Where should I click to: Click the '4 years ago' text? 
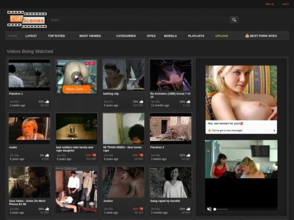coord(17,213)
